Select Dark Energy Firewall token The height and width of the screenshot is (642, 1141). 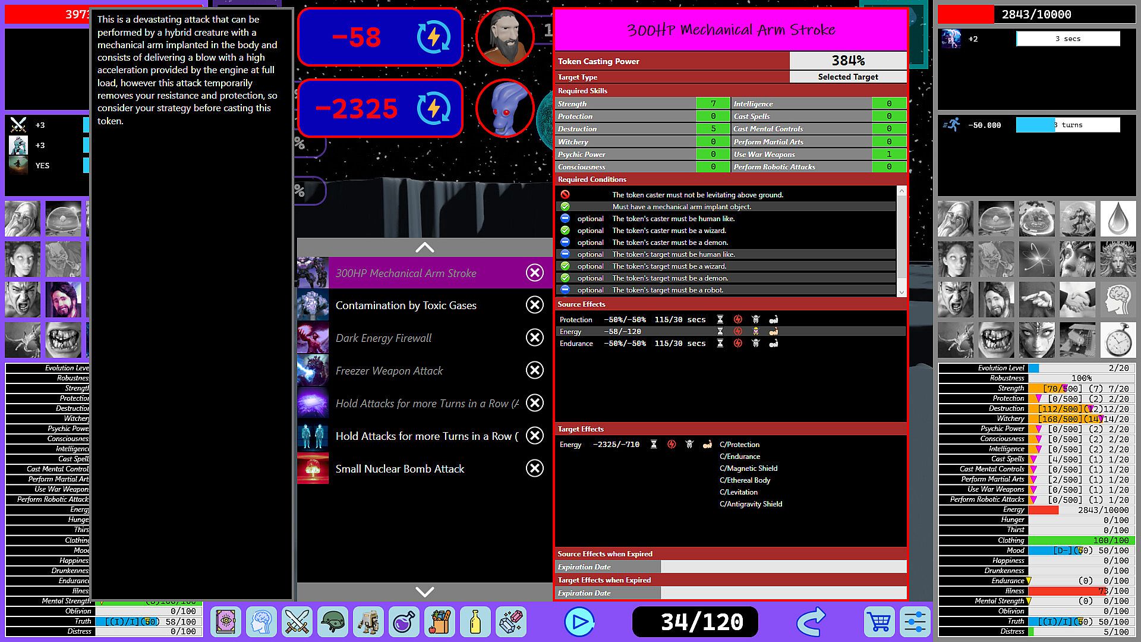click(383, 338)
